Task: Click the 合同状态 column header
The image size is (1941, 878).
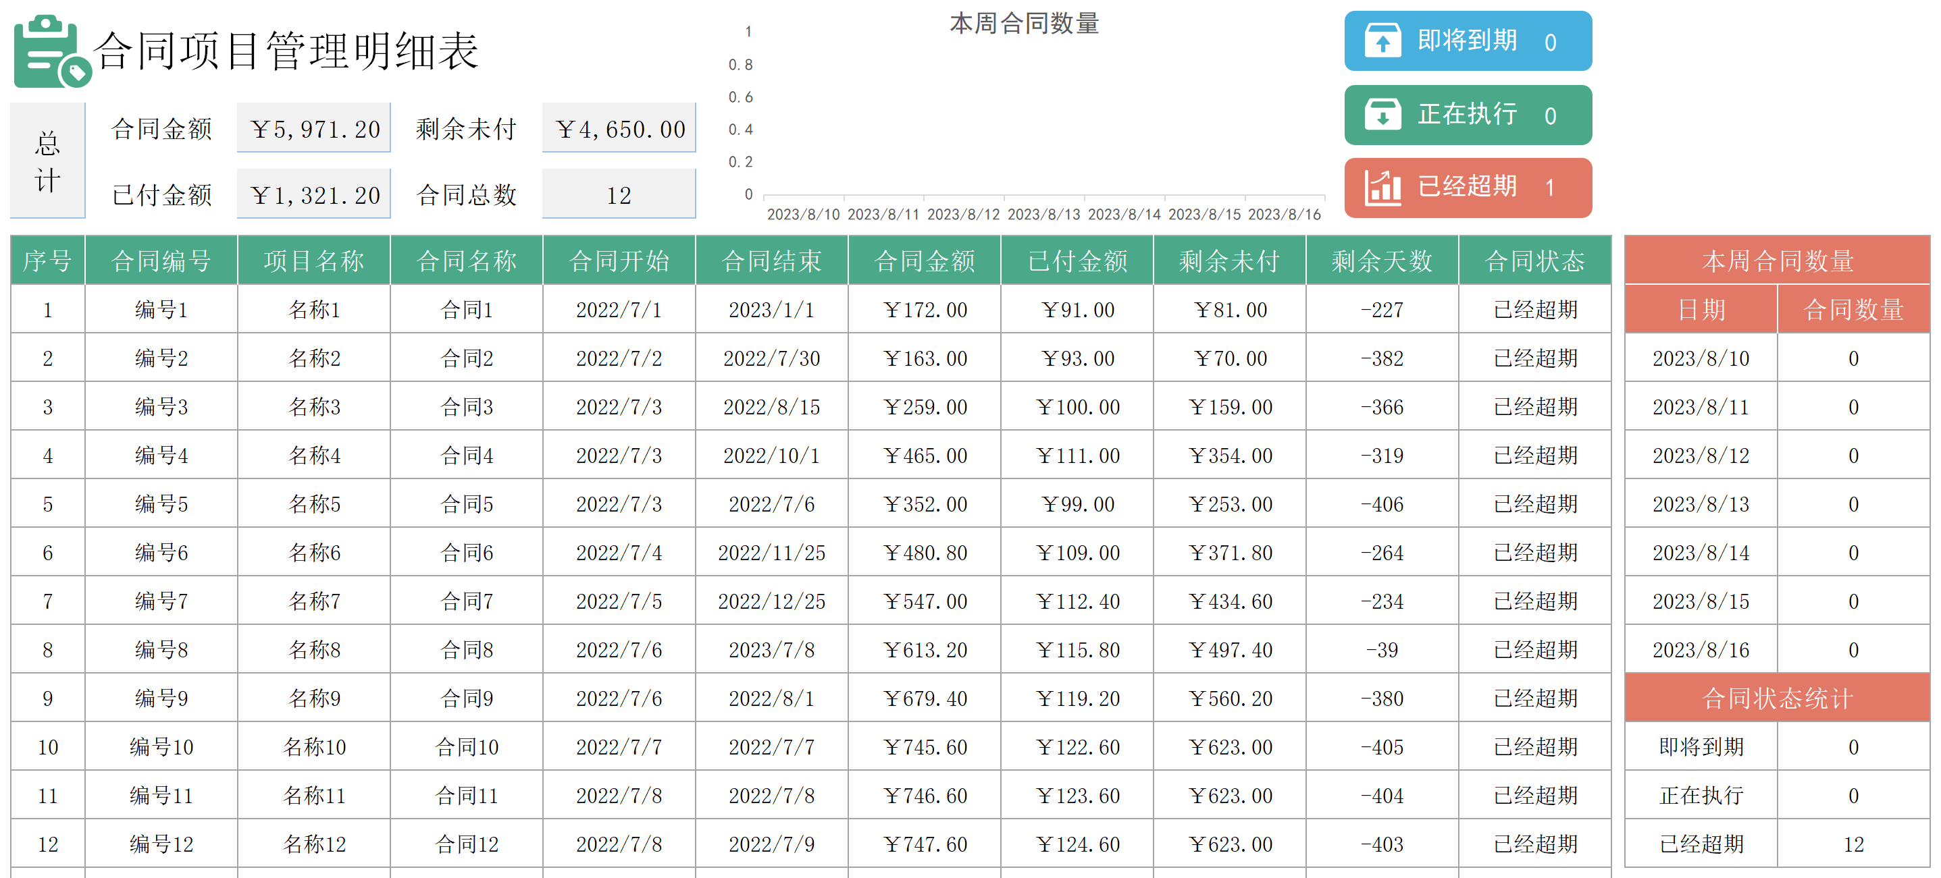Action: click(1534, 260)
